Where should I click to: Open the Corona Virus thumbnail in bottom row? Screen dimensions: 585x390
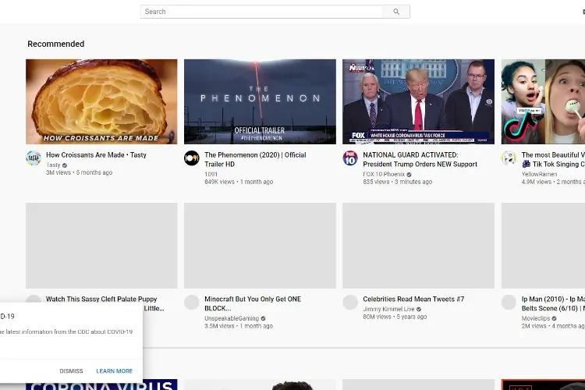[x=160, y=385]
